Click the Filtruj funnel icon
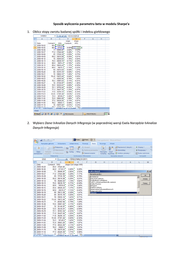Viewport: 183px width, 259px height. tap(78, 148)
